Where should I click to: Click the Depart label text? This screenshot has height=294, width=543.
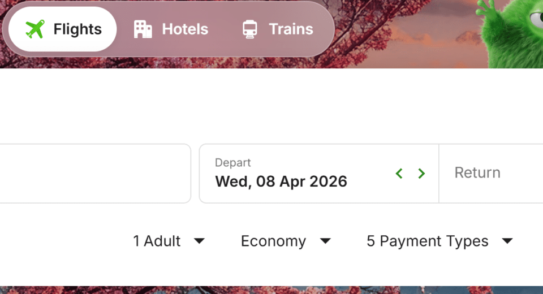(233, 163)
